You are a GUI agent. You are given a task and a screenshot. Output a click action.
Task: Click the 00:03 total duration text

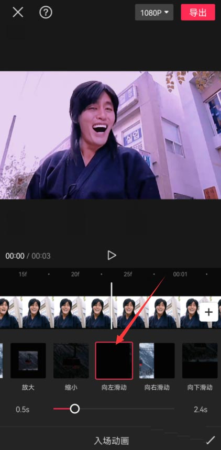[x=41, y=256]
